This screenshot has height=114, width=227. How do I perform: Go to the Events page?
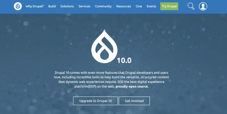tap(152, 6)
